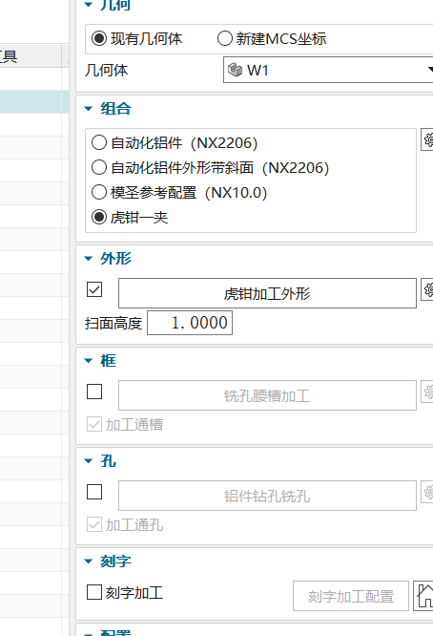Screen dimensions: 433x636
Task: Click the 扫面高度 value field
Action: click(x=190, y=323)
